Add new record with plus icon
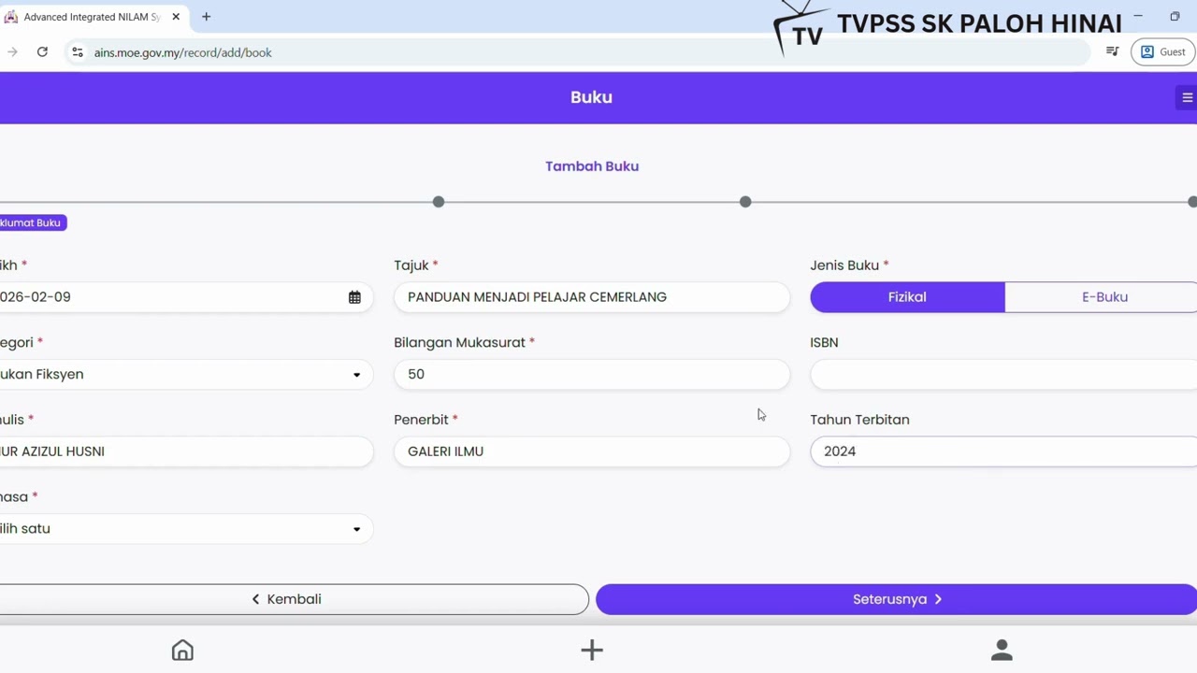The image size is (1197, 673). (591, 650)
